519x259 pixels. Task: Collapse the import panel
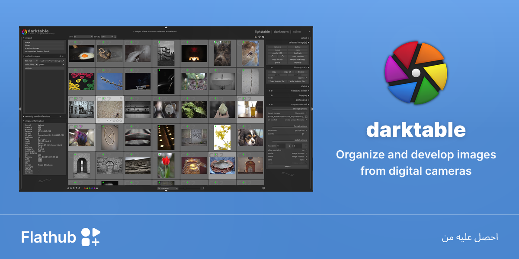click(x=29, y=38)
